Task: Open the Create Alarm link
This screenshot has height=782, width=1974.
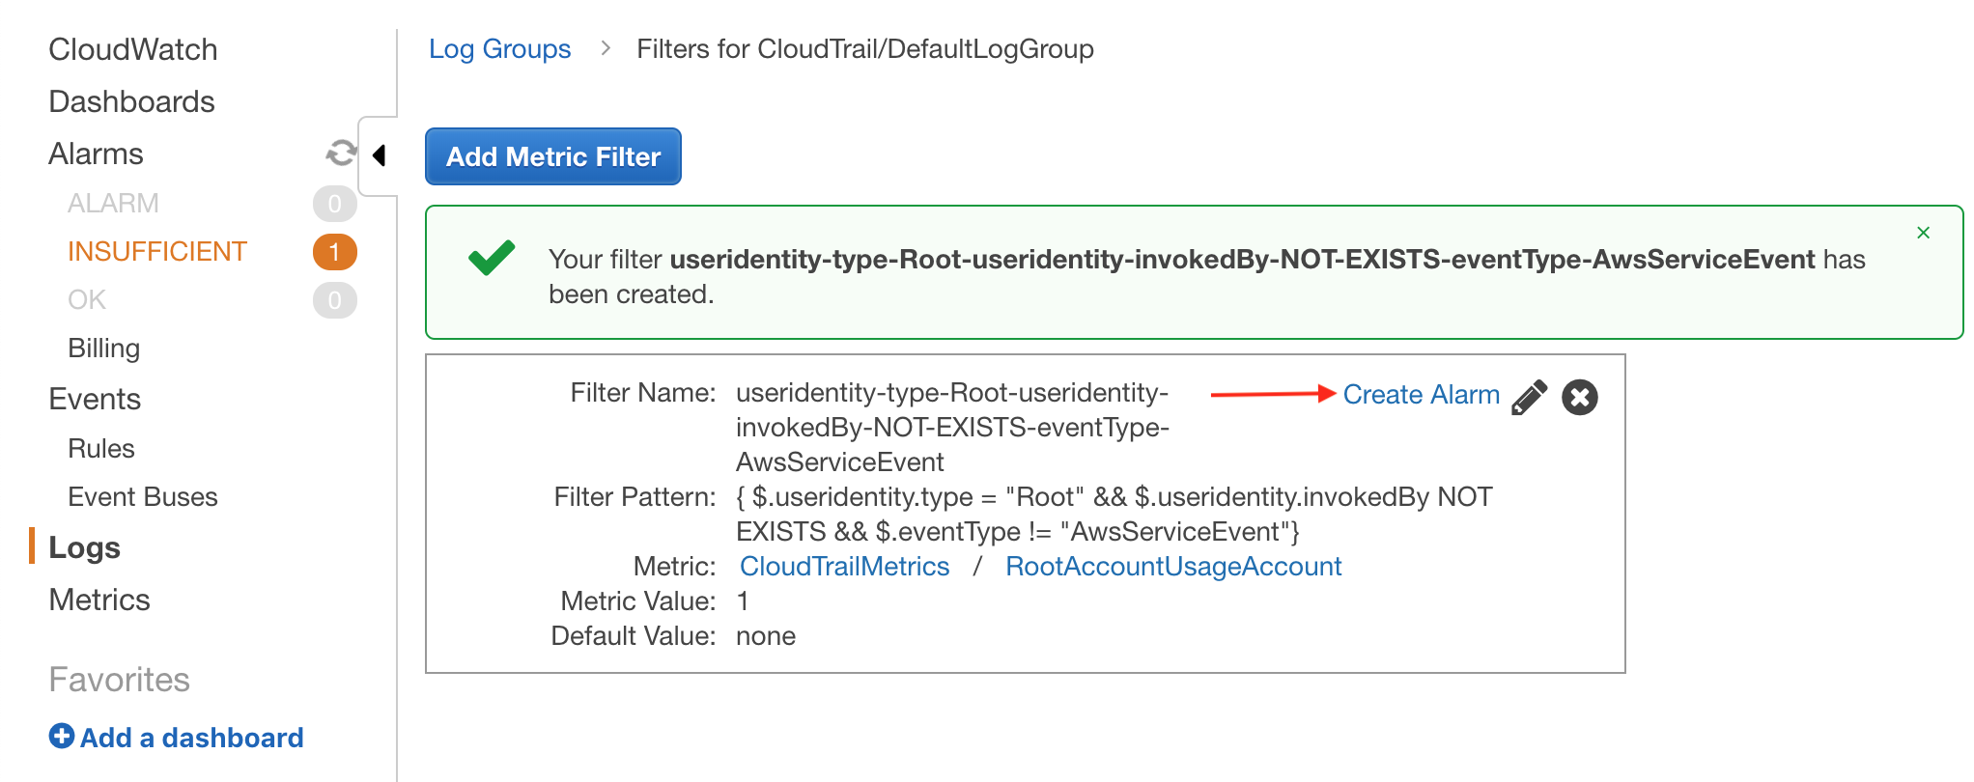Action: pos(1421,394)
